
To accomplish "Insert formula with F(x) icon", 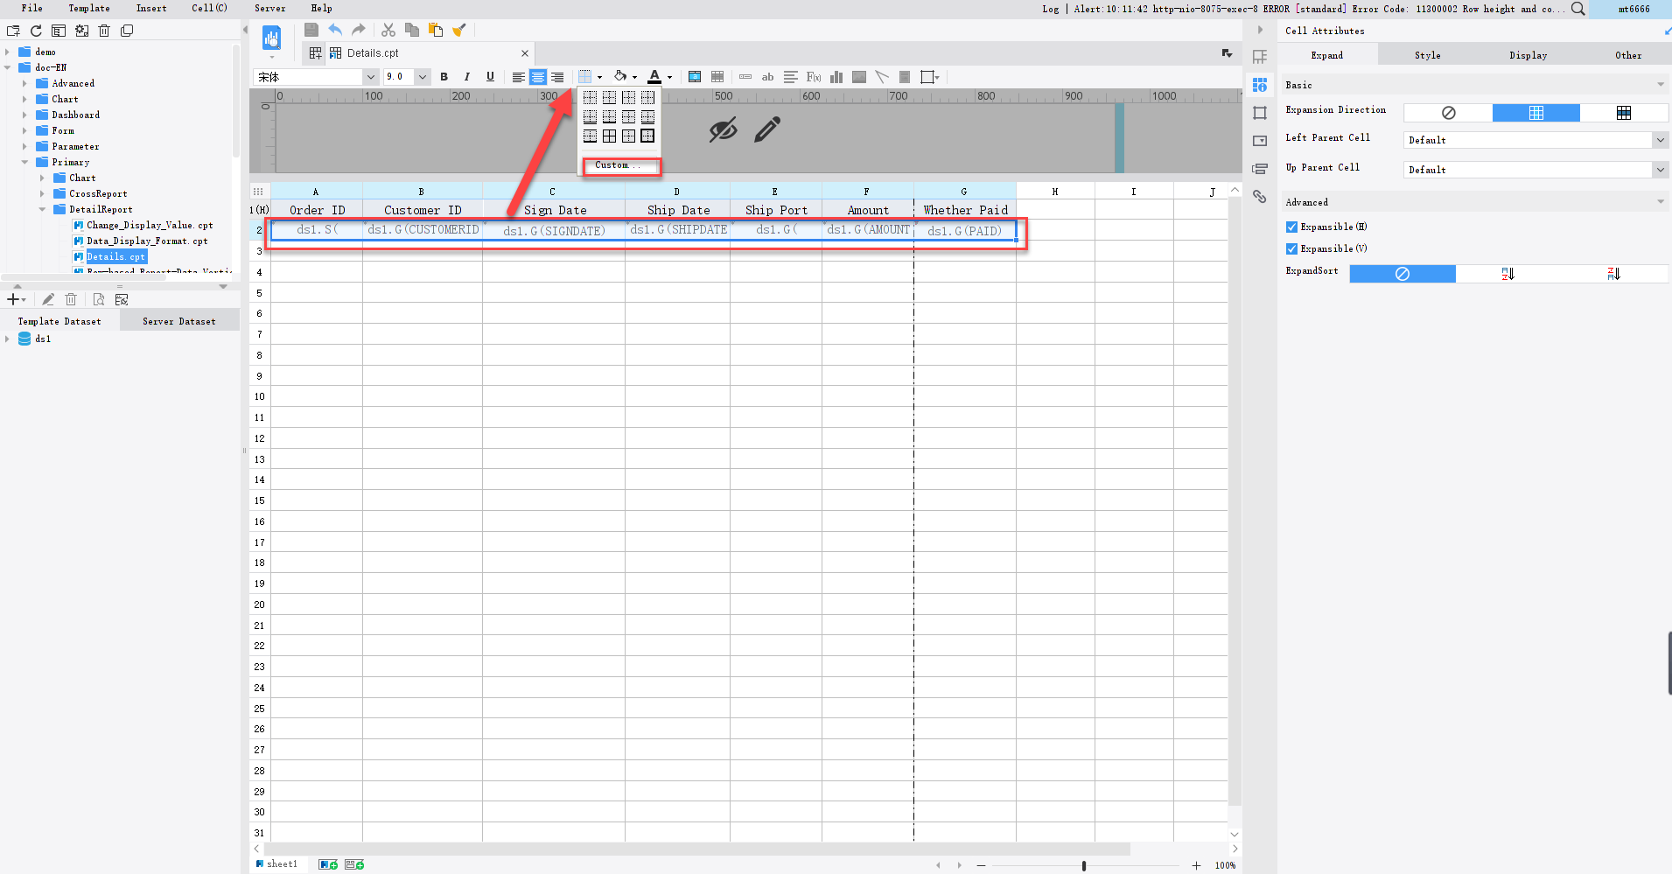I will coord(814,77).
